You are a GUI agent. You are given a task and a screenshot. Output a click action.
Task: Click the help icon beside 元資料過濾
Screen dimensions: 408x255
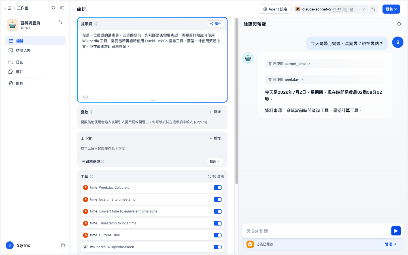[x=103, y=161]
